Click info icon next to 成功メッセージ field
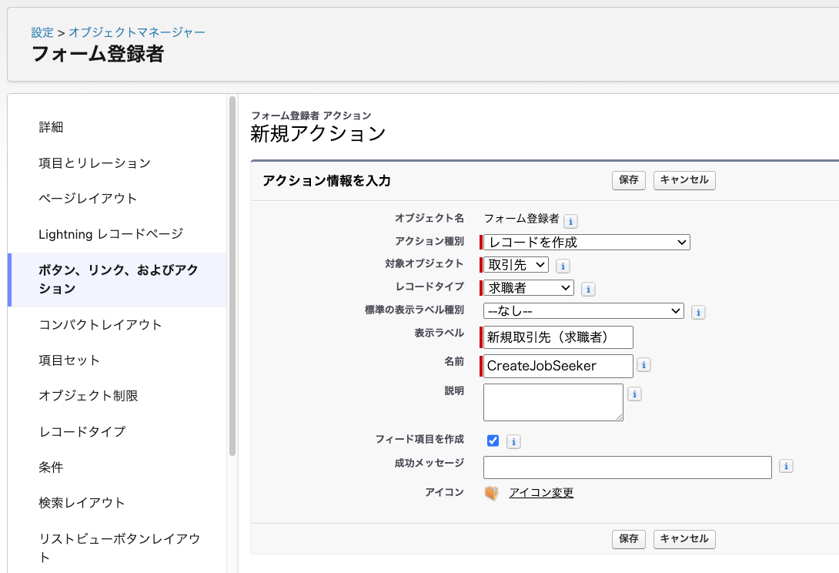839x573 pixels. click(785, 466)
